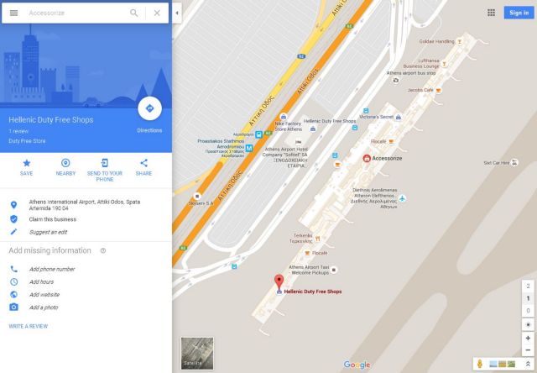
Task: Open the hamburger main menu
Action: tap(13, 13)
